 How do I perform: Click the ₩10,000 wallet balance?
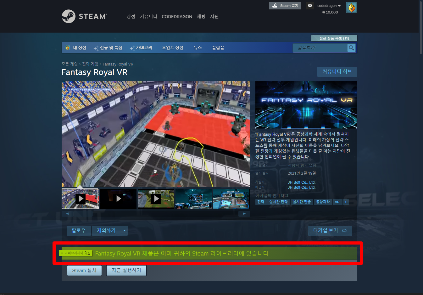click(x=330, y=12)
